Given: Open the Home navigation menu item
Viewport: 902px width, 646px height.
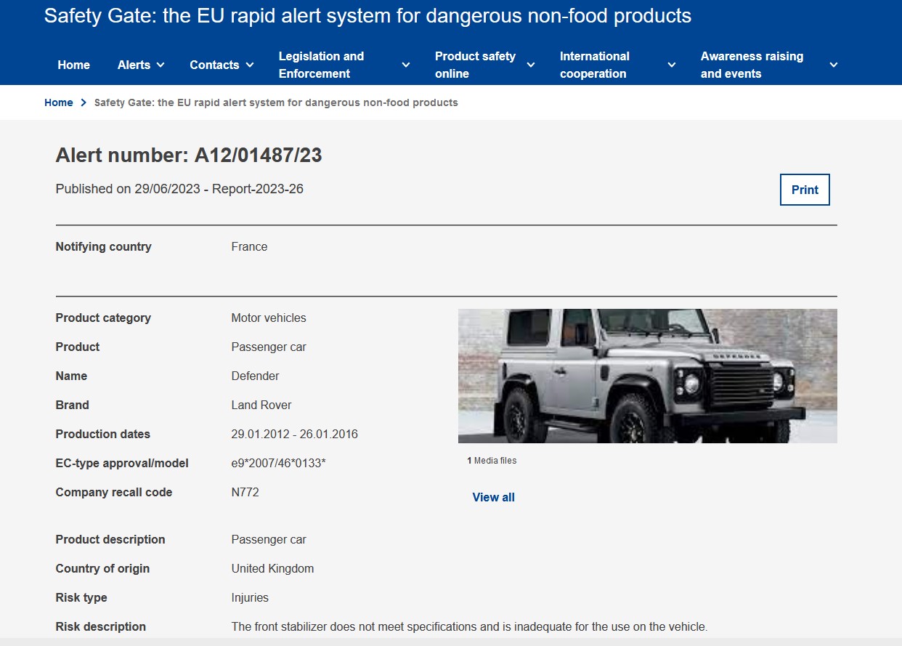Looking at the screenshot, I should pyautogui.click(x=73, y=65).
